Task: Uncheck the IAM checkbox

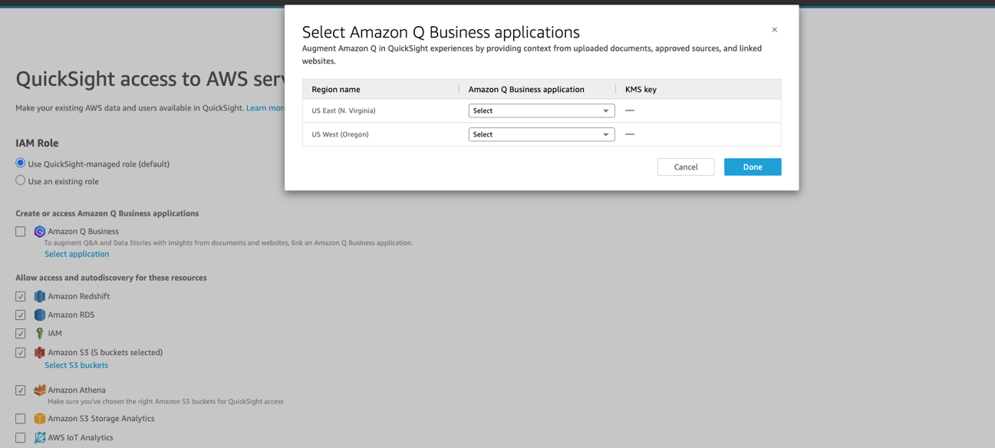Action: pos(21,334)
